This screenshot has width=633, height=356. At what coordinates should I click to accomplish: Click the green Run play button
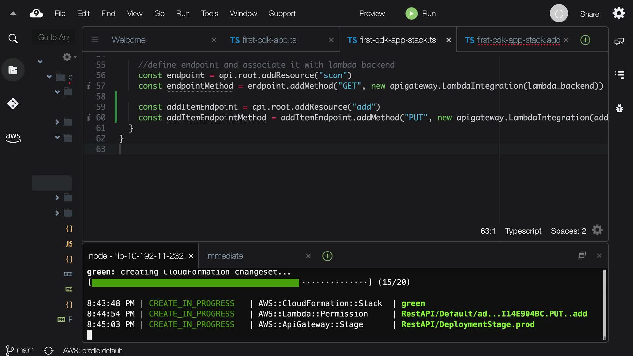click(411, 14)
